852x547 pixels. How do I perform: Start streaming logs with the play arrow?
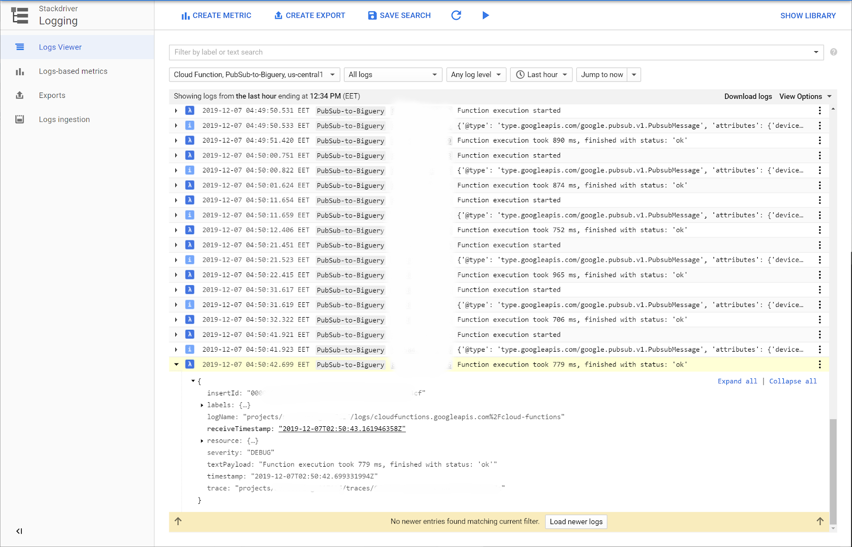click(486, 15)
